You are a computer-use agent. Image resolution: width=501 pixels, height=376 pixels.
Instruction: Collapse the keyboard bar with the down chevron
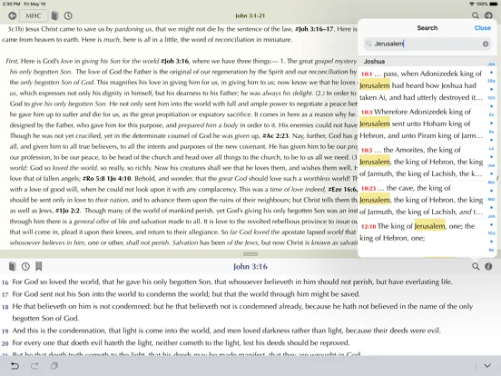point(487,366)
